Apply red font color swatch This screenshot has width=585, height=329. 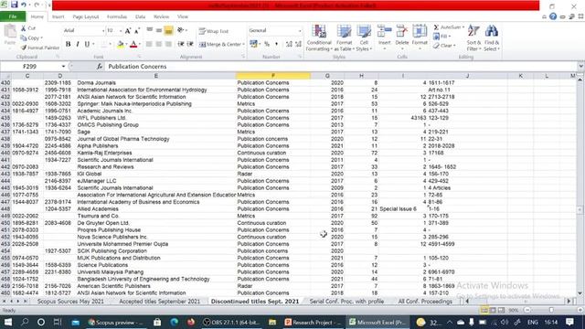coord(133,45)
